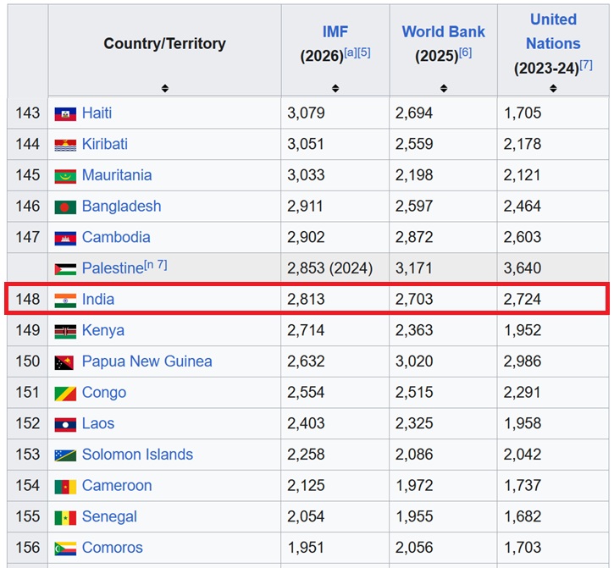Click India's United Nations value 2,724
Image resolution: width=614 pixels, height=568 pixels.
(x=522, y=300)
